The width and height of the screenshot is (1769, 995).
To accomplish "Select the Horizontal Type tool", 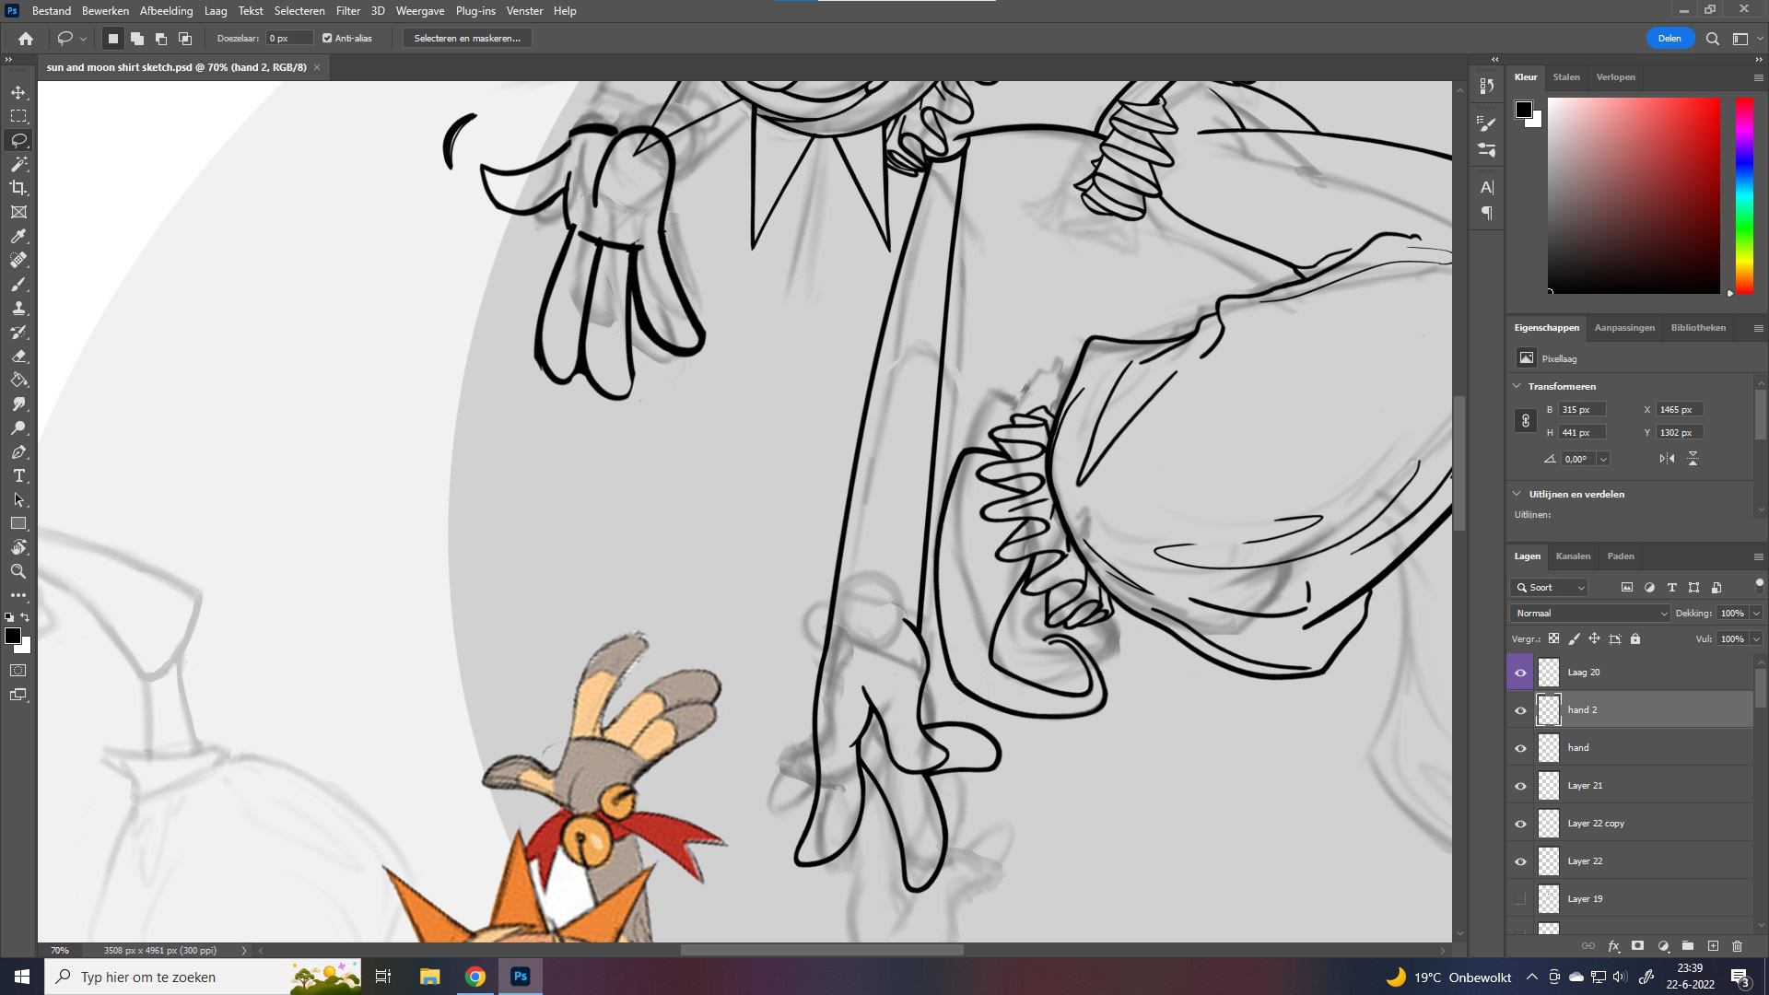I will [18, 475].
